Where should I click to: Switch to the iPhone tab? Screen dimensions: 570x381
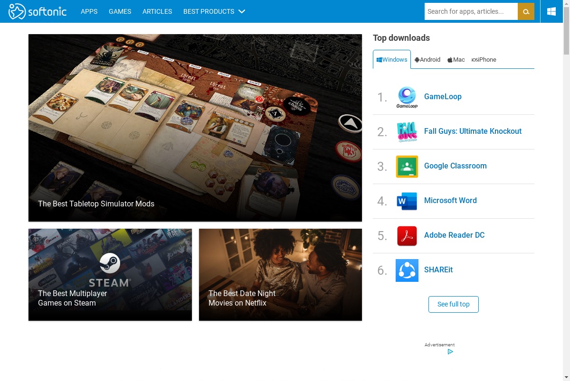484,59
